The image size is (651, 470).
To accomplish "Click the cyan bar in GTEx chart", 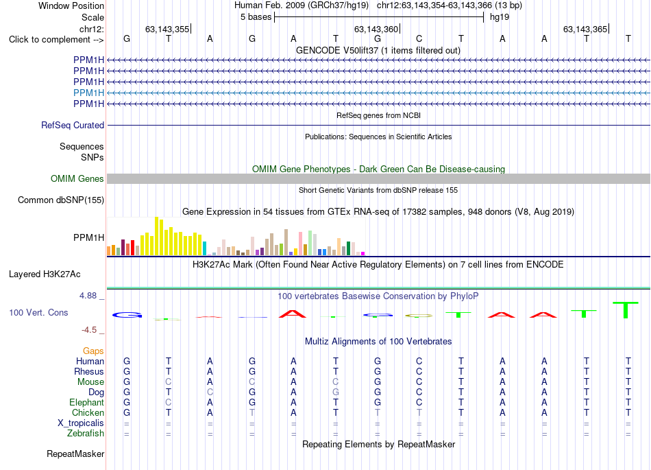I will coord(204,248).
